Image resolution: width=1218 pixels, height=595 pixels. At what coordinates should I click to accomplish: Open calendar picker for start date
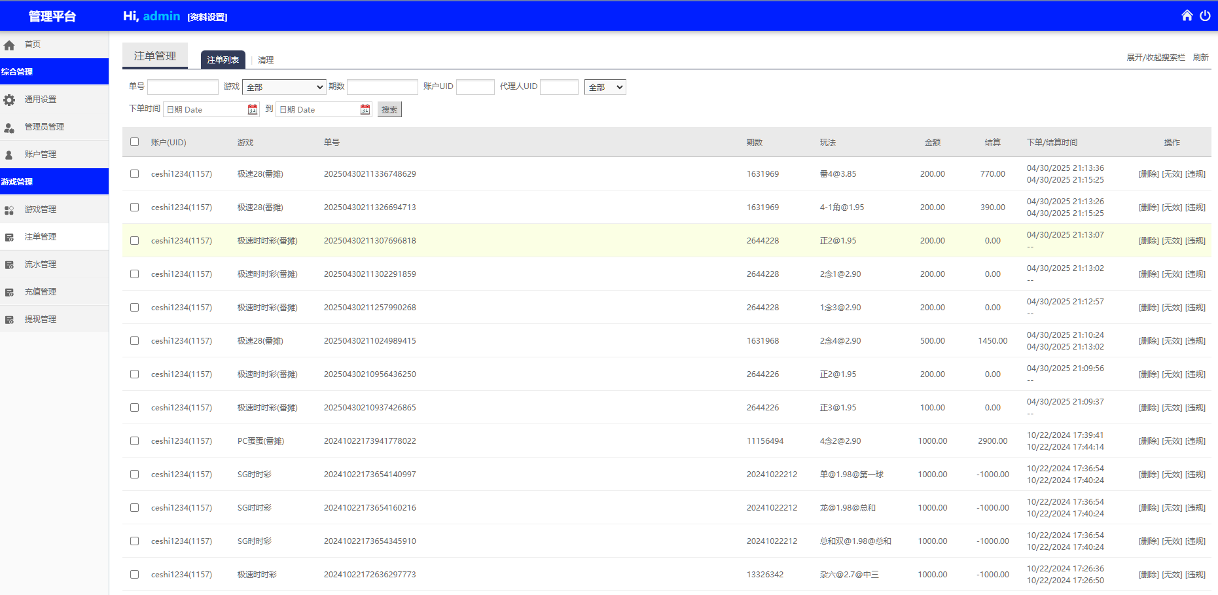click(x=253, y=109)
